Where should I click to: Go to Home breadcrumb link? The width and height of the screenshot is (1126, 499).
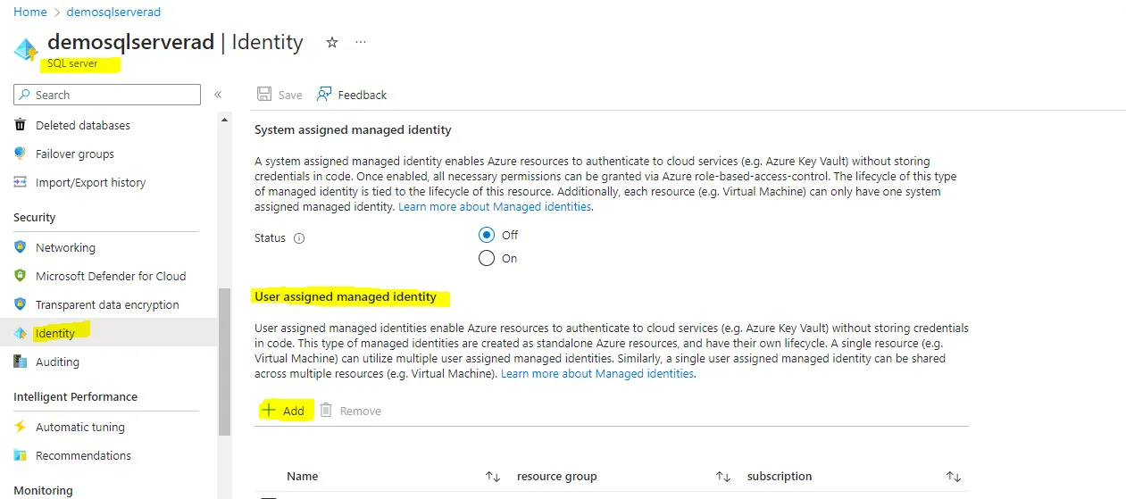[30, 12]
